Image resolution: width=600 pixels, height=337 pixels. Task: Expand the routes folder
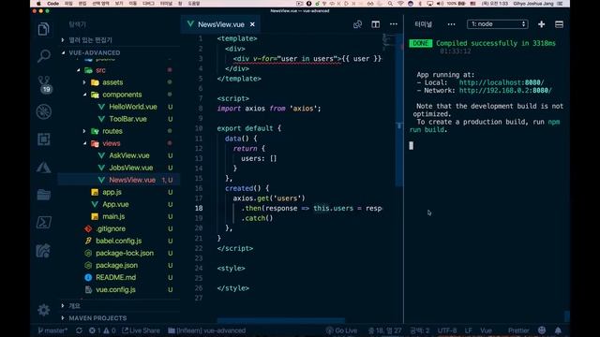click(112, 131)
